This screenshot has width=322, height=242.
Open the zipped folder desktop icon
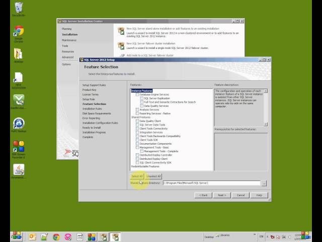pyautogui.click(x=18, y=55)
